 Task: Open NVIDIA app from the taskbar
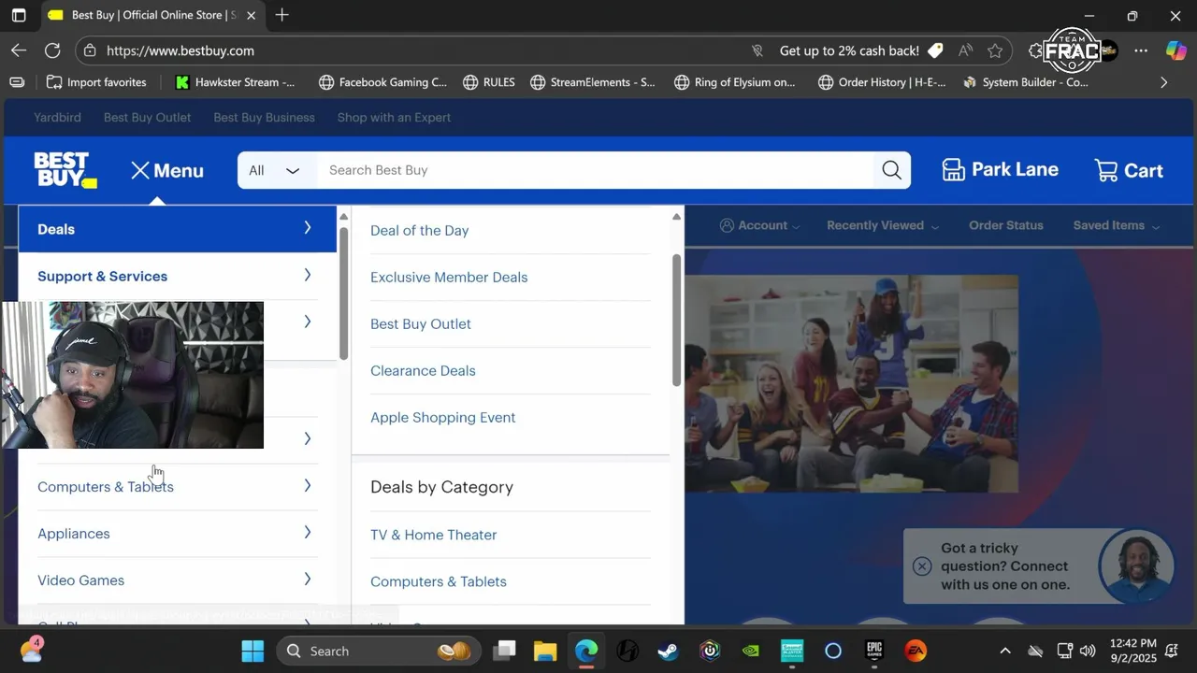tap(750, 651)
